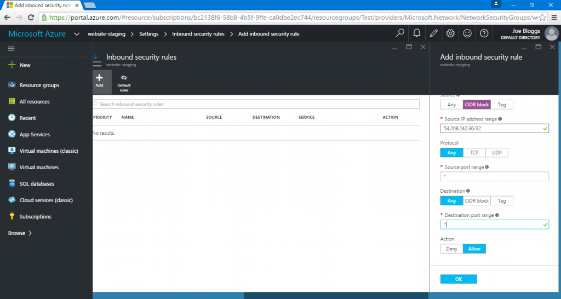Screen dimensions: 561x299
Task: Toggle Default rules visibility
Action: coord(124,82)
